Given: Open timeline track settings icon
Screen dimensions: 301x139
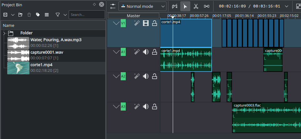Looking at the screenshot, I should [x=113, y=6].
